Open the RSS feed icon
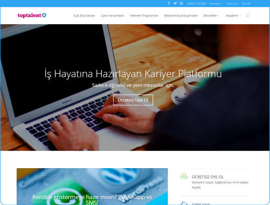 [x=182, y=3]
